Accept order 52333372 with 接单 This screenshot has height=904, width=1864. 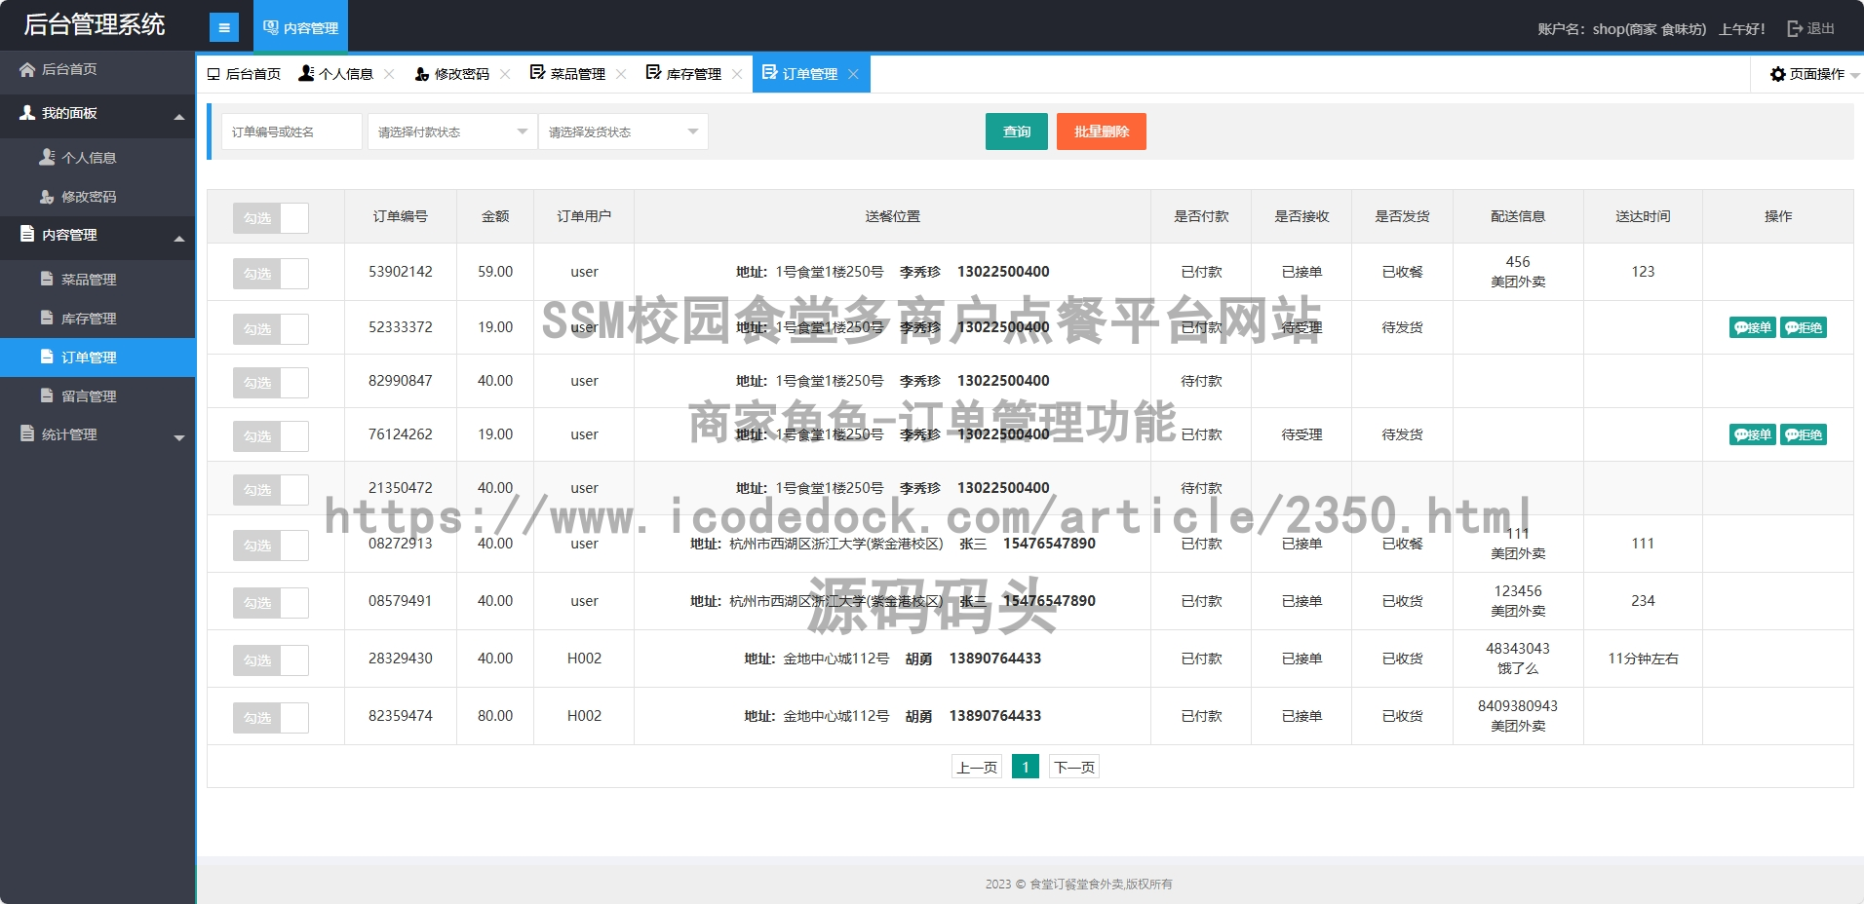pyautogui.click(x=1753, y=327)
